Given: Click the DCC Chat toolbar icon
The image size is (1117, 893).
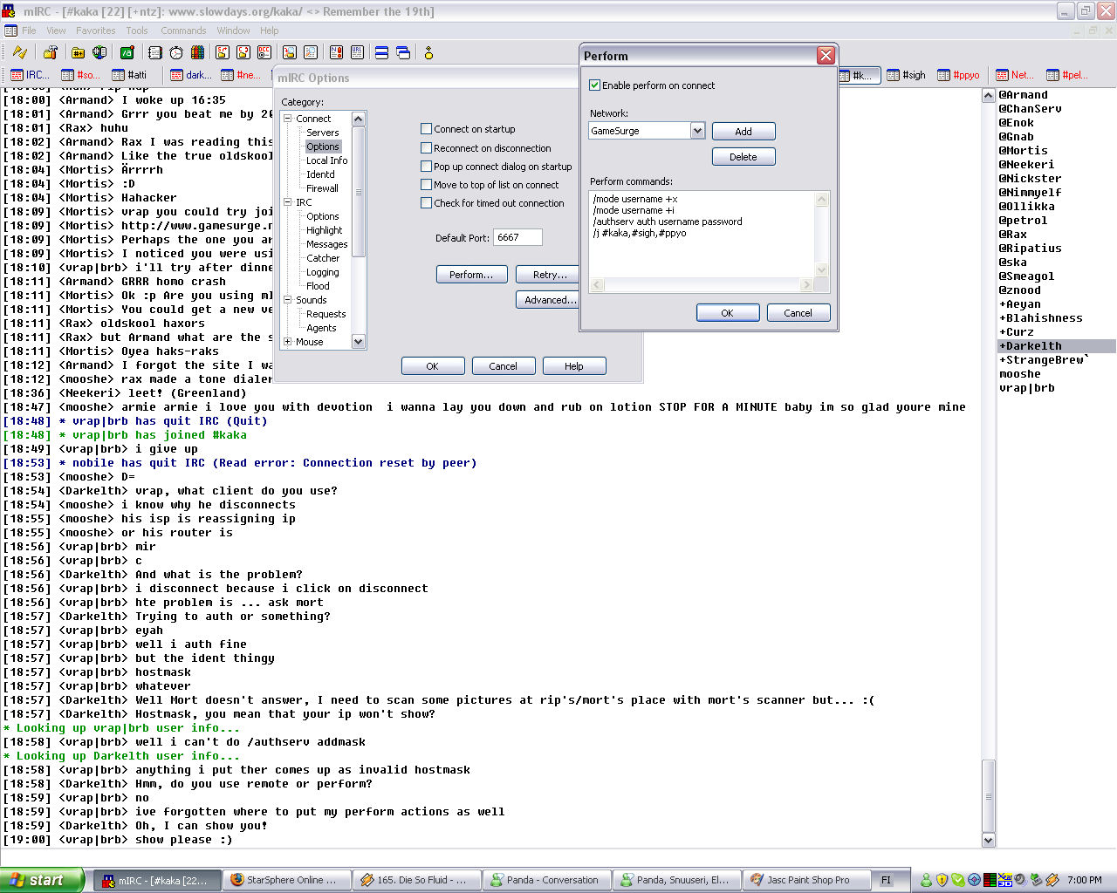Looking at the screenshot, I should pos(243,52).
